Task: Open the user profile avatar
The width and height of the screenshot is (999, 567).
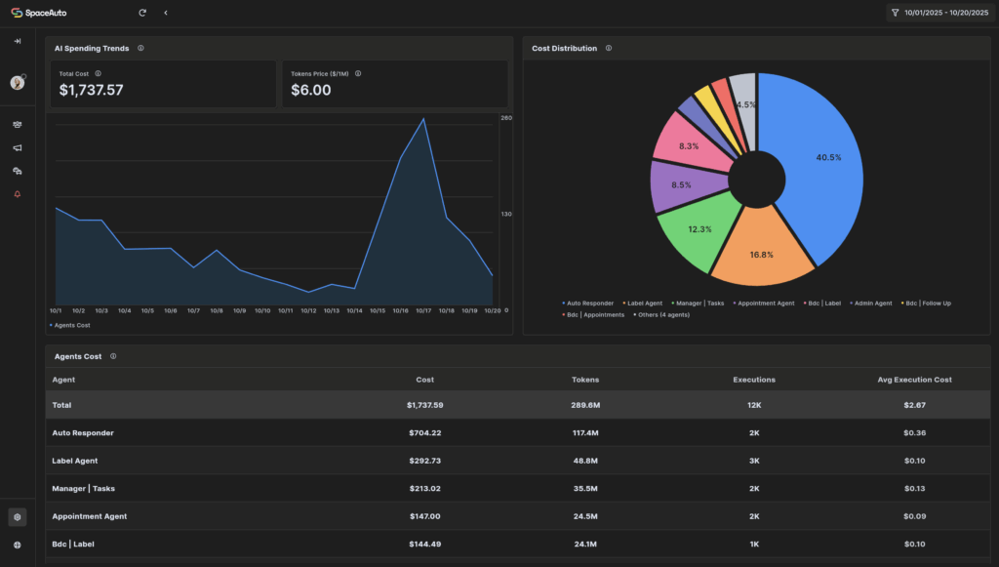Action: click(x=18, y=83)
